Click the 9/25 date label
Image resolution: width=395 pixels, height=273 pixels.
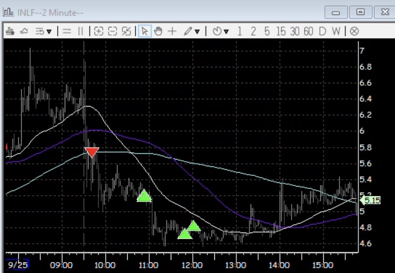coord(18,265)
